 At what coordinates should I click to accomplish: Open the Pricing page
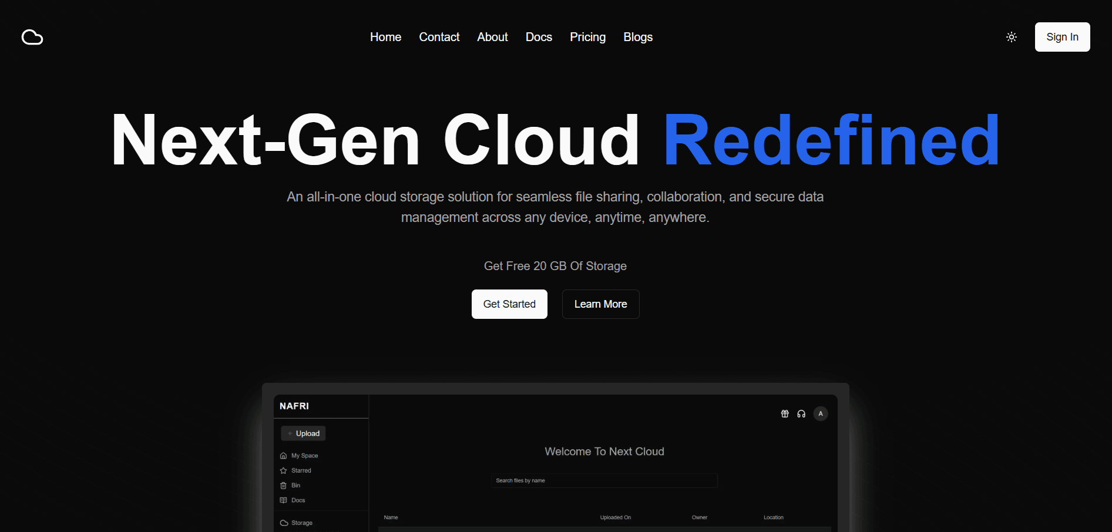pyautogui.click(x=587, y=37)
